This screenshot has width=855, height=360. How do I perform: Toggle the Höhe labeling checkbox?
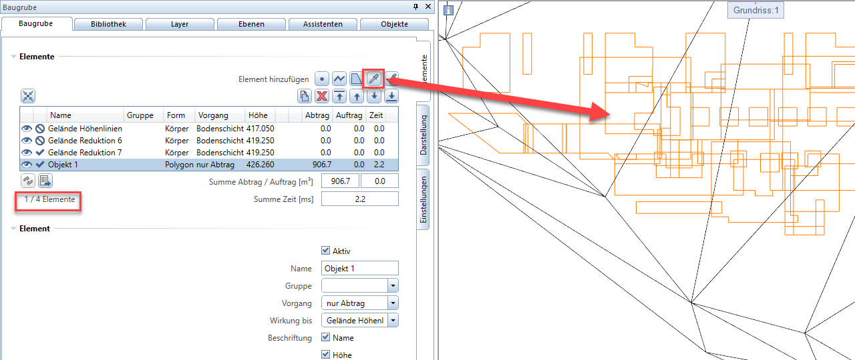[x=325, y=355]
